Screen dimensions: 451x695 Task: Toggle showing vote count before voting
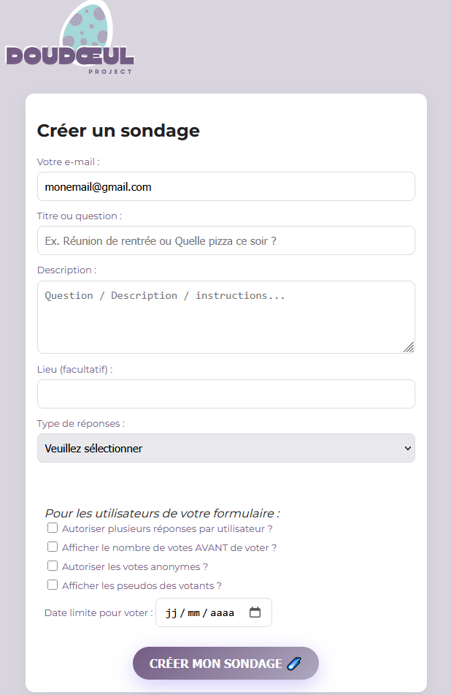tap(53, 547)
